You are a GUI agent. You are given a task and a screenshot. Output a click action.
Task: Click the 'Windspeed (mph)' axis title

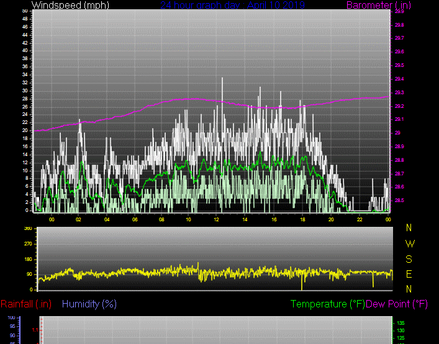[70, 5]
